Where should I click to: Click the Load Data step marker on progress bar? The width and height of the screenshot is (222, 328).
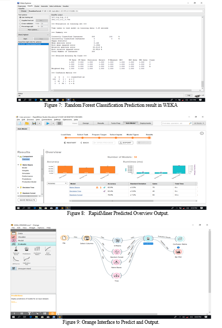click(66, 138)
